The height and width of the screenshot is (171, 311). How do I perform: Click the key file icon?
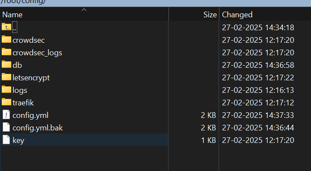click(x=6, y=139)
